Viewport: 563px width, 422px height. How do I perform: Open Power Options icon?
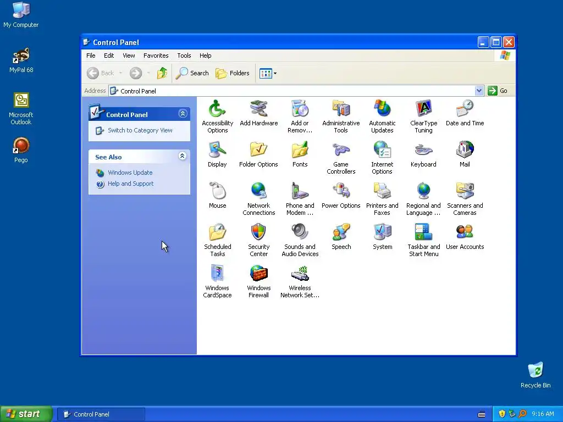coord(341,191)
